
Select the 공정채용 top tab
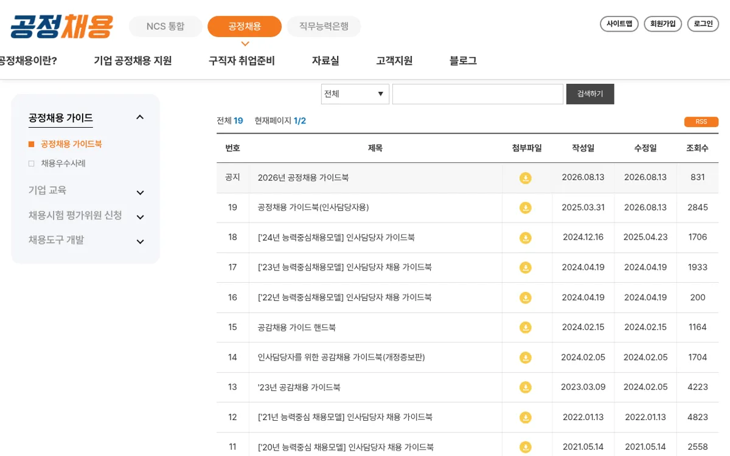pos(245,26)
